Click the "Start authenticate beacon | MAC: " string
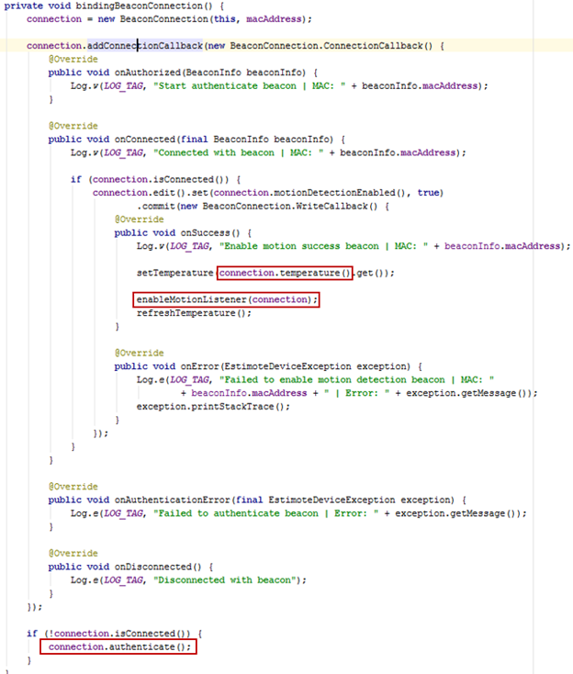The image size is (573, 674). tap(250, 86)
